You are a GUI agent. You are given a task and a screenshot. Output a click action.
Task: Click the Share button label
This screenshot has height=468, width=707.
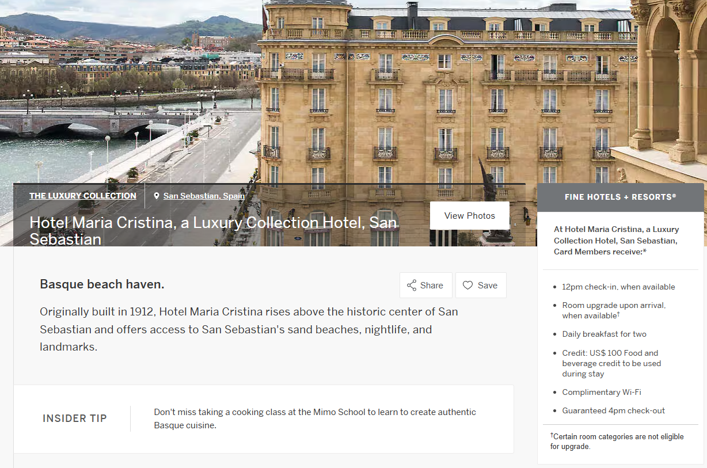click(432, 286)
